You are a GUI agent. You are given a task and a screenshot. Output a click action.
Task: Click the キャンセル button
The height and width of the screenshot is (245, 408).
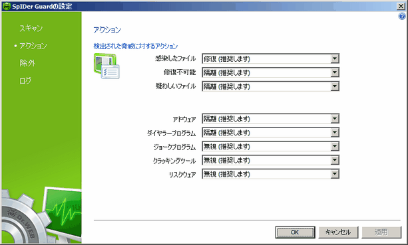click(338, 232)
